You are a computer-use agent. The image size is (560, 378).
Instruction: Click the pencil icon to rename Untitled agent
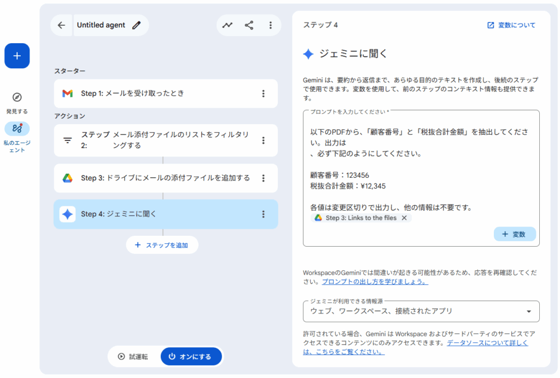136,25
